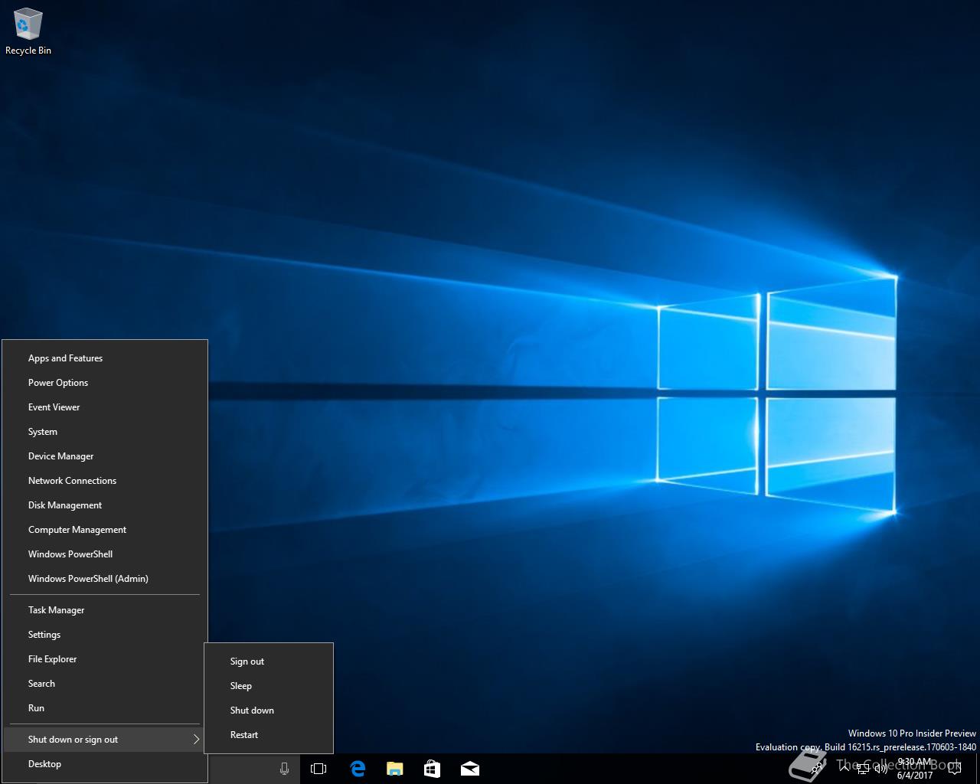The width and height of the screenshot is (980, 784).
Task: Choose Restart in submenu
Action: pos(269,735)
